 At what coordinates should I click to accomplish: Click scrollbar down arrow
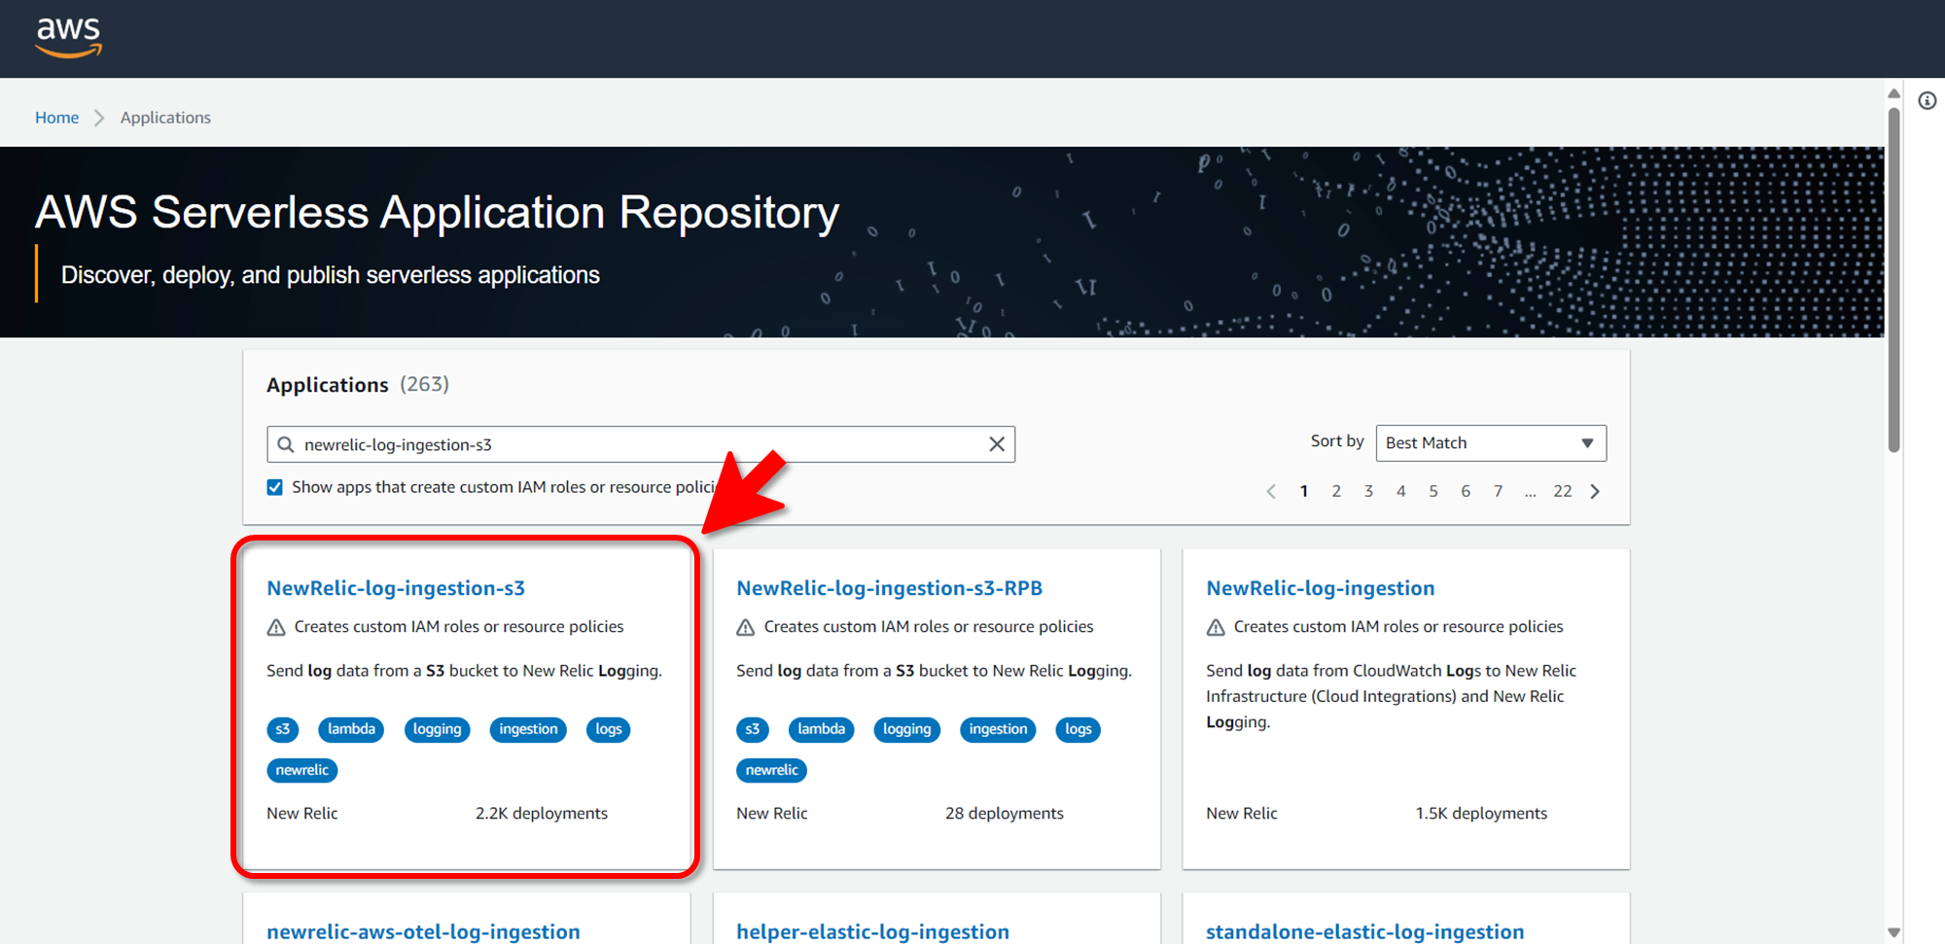click(x=1893, y=932)
